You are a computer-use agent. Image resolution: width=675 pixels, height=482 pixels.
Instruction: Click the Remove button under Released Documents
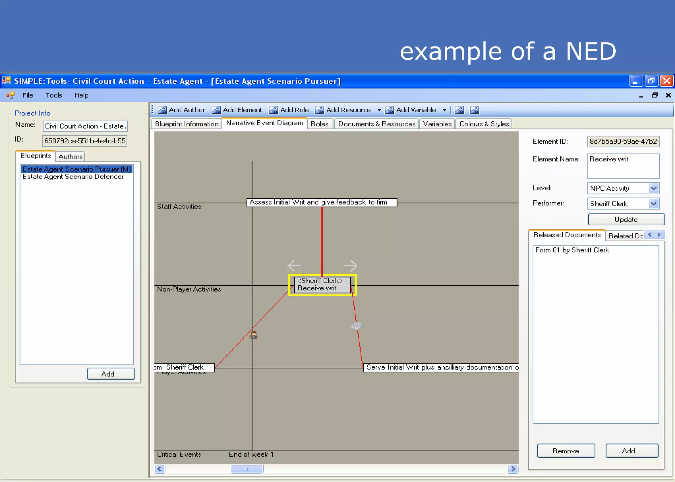pyautogui.click(x=566, y=451)
